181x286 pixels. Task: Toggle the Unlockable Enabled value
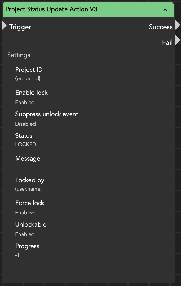click(25, 234)
